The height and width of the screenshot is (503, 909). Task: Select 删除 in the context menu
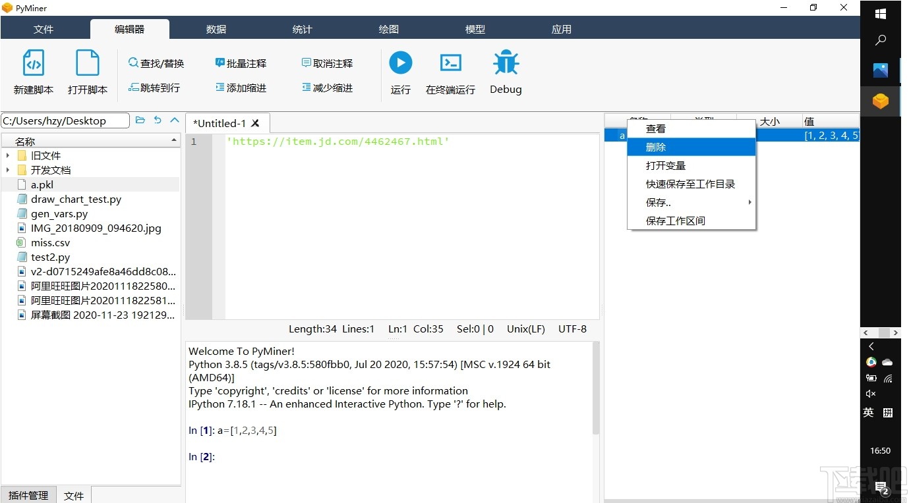point(655,147)
